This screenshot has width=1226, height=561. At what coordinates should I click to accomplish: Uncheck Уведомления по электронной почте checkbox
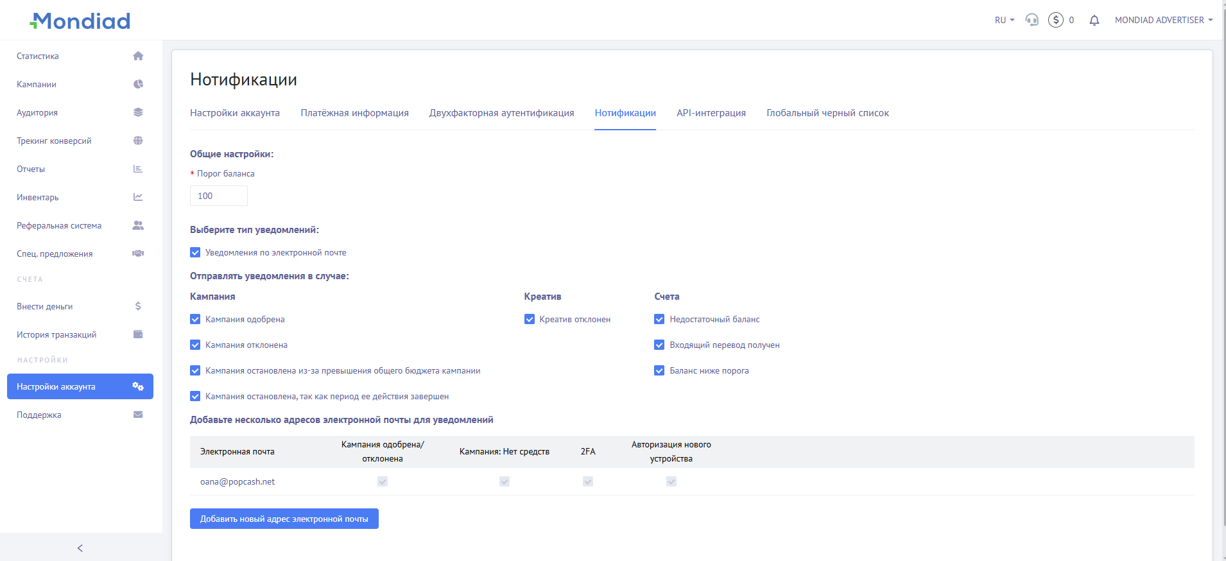[195, 252]
